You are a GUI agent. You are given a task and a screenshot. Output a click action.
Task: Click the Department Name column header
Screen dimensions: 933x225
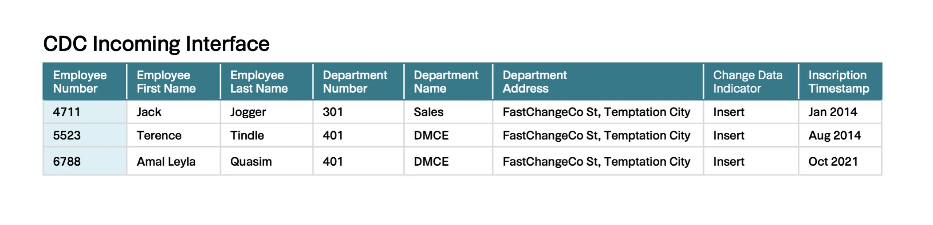point(446,82)
